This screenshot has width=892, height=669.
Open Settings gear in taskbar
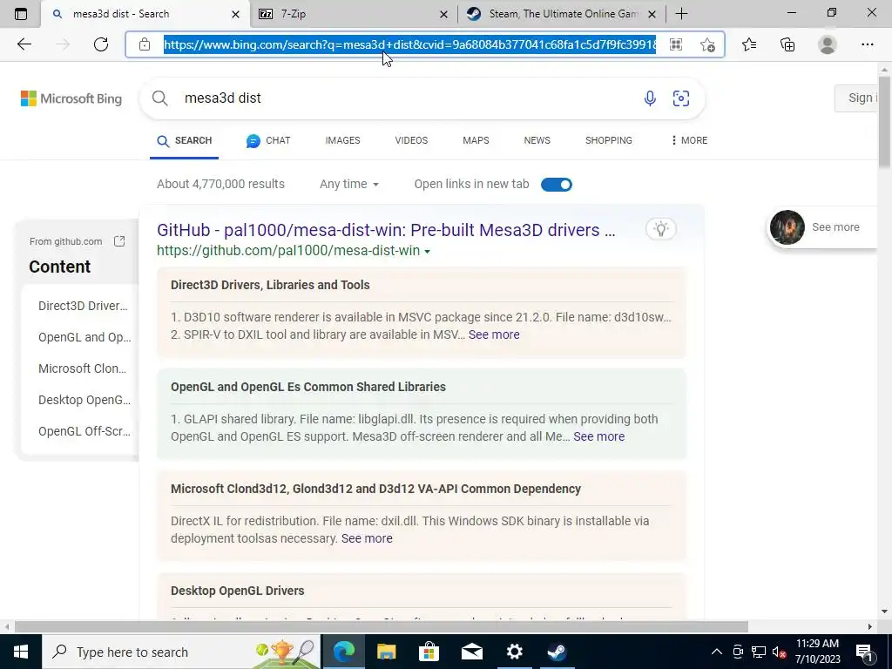(514, 652)
